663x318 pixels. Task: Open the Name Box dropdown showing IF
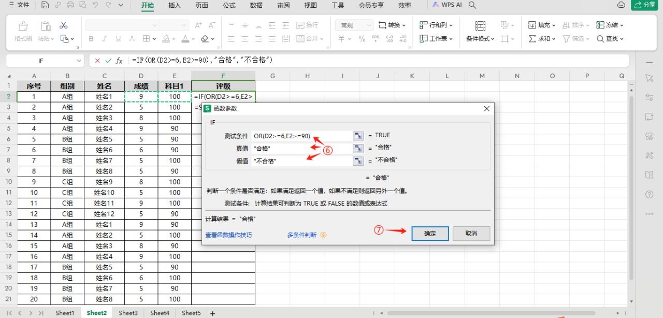[79, 61]
